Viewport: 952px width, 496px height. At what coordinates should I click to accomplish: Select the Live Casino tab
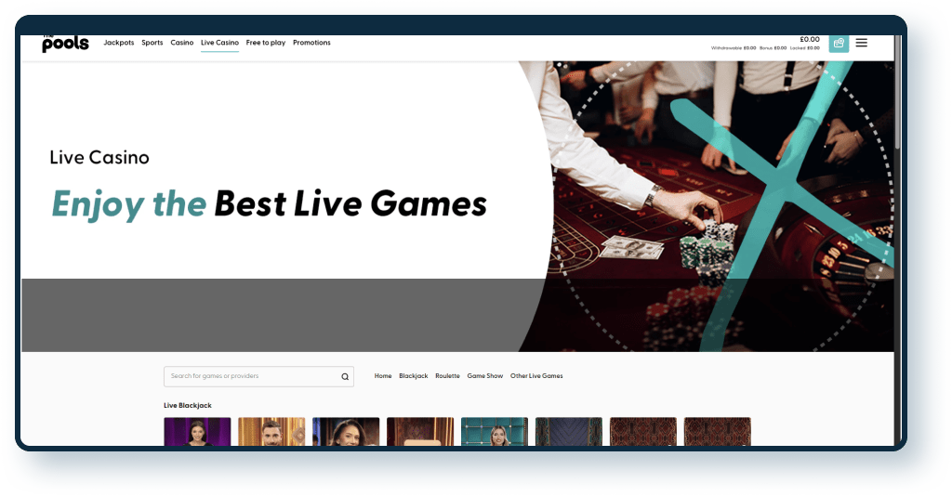pos(219,43)
